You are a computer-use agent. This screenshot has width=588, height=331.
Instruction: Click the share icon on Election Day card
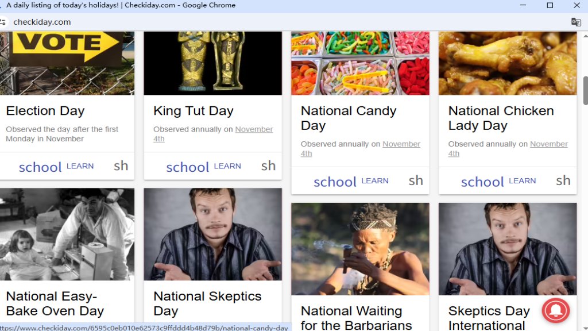coord(121,166)
